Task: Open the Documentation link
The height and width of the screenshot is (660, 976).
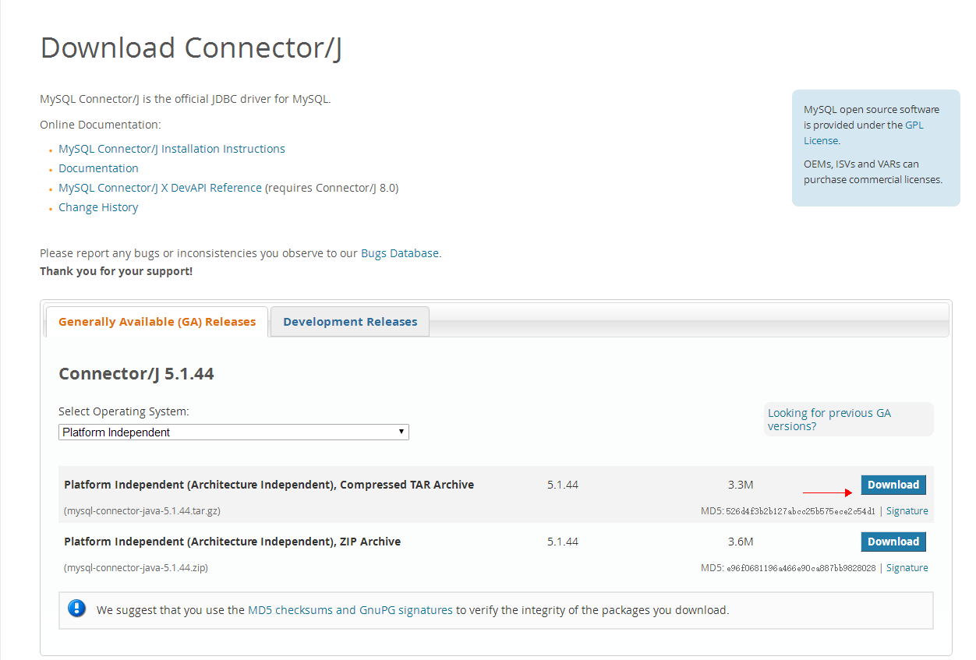Action: 98,168
